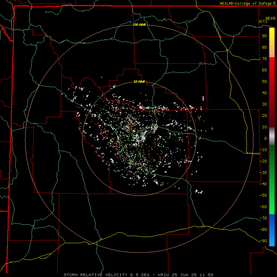Click the legend value -30
This screenshot has height=277, width=277.
tap(263, 173)
